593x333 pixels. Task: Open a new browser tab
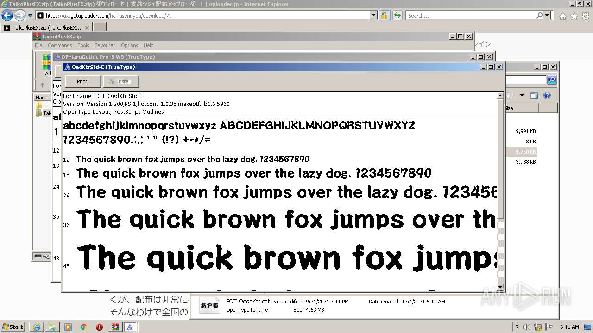click(100, 27)
